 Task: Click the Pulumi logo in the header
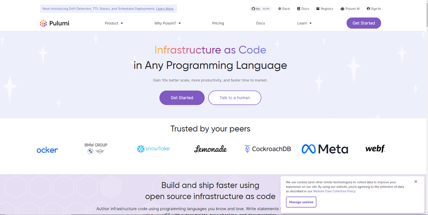[55, 23]
